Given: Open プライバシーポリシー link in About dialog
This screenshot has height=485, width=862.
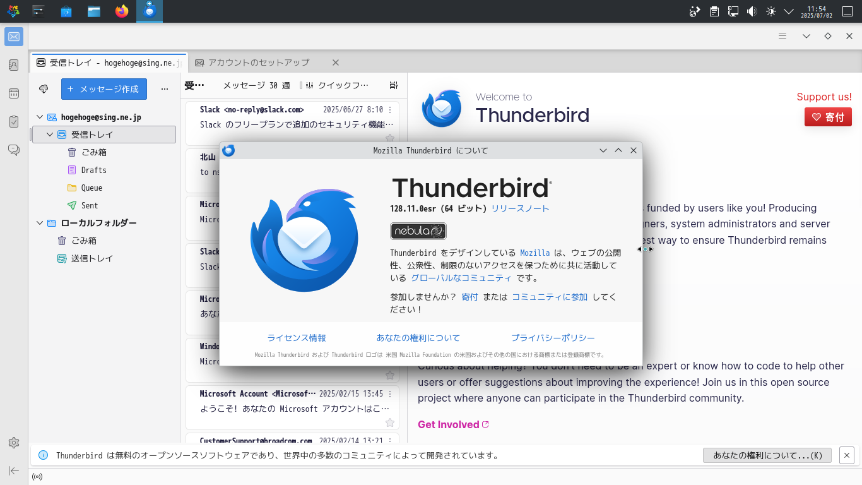Looking at the screenshot, I should click(x=553, y=338).
